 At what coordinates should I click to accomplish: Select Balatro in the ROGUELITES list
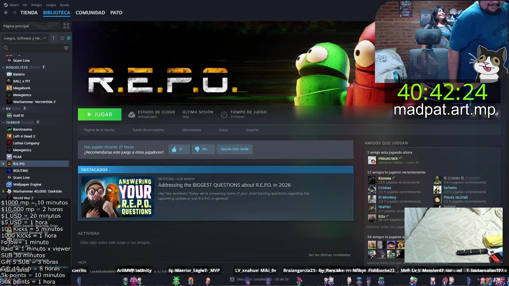click(19, 74)
